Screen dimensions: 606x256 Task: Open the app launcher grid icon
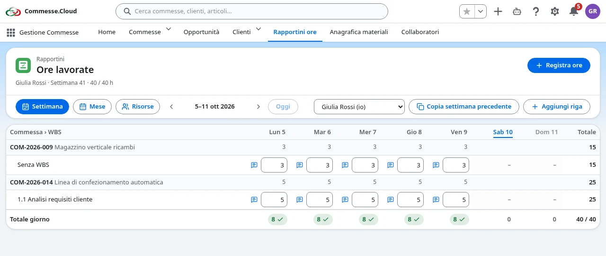click(x=11, y=32)
